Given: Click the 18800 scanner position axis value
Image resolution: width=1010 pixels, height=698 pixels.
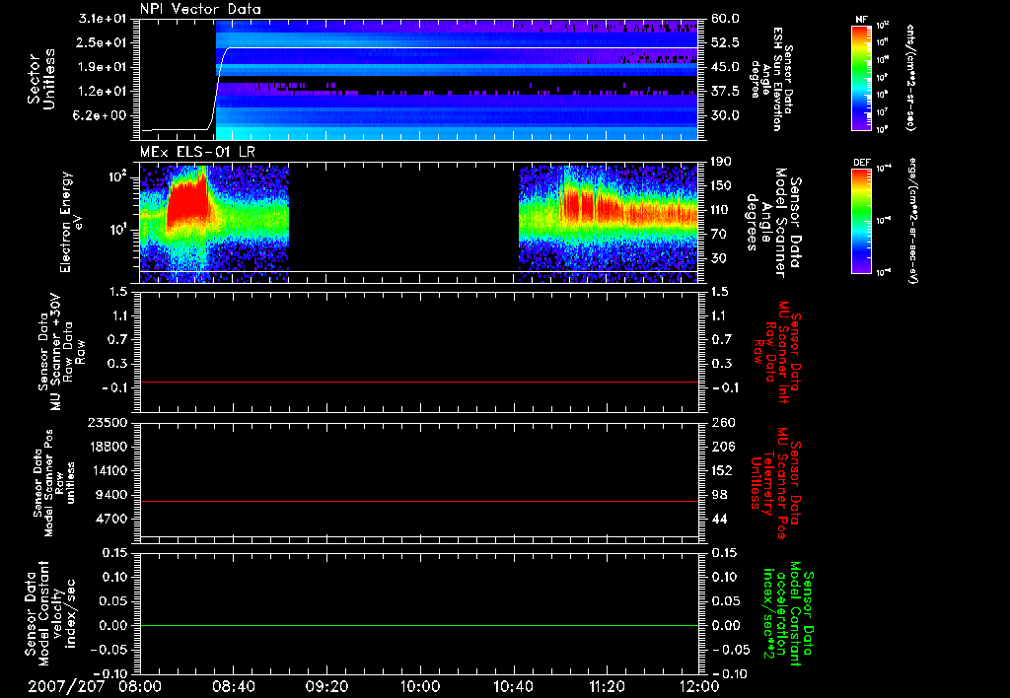Looking at the screenshot, I should 108,447.
